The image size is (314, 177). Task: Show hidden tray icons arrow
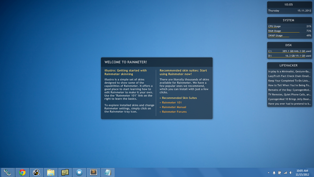[269, 173]
